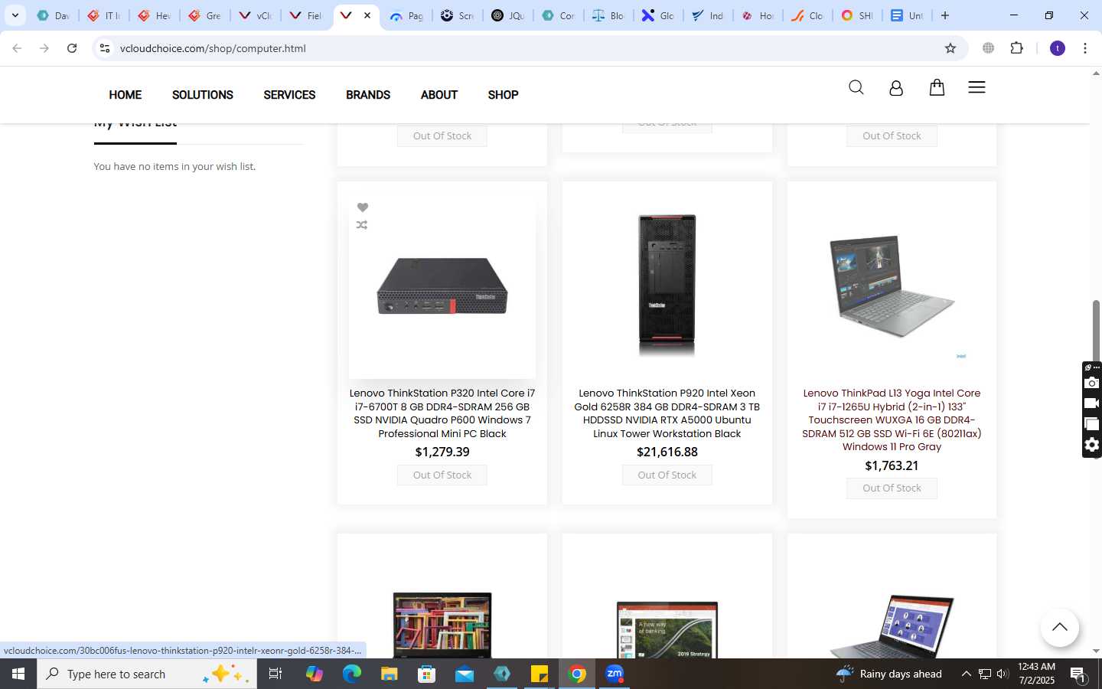Open the shopping bag cart icon
The height and width of the screenshot is (689, 1102).
coord(937,87)
